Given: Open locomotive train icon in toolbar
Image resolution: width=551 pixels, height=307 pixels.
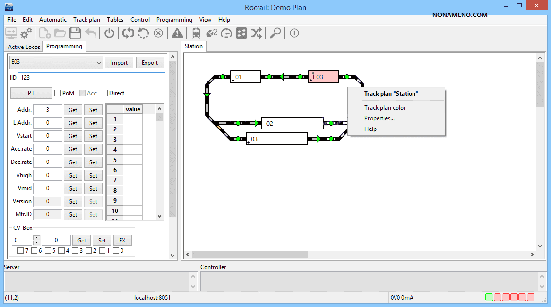Looking at the screenshot, I should click(x=196, y=33).
